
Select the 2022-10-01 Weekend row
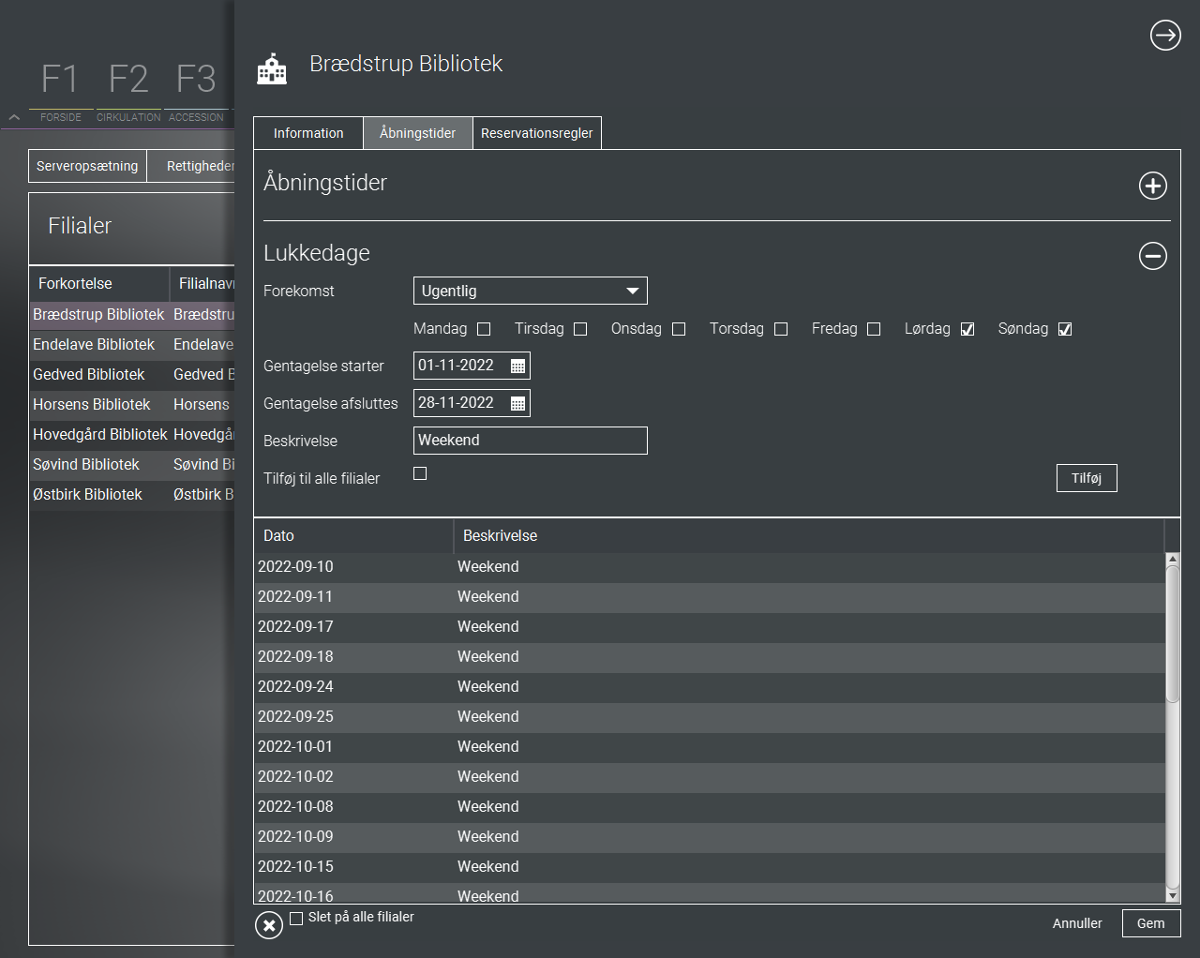(x=710, y=746)
